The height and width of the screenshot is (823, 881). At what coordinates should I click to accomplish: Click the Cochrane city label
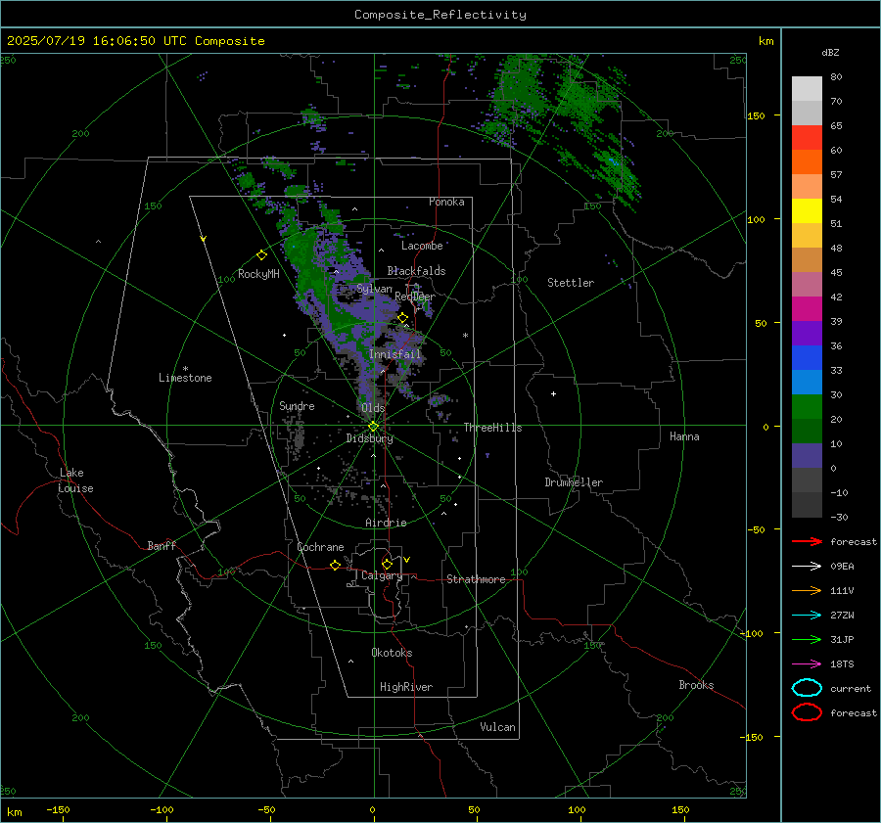(x=320, y=547)
